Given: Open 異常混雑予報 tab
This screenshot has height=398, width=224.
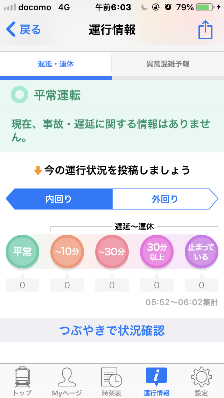Looking at the screenshot, I should pos(168,64).
